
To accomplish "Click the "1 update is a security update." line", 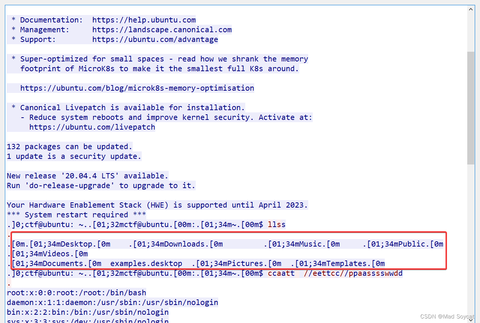I will point(74,156).
